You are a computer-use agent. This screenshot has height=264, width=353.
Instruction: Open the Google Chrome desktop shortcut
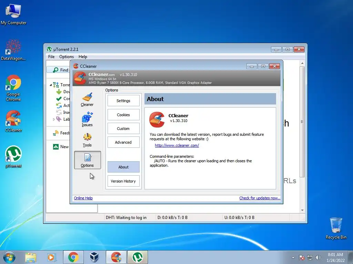coord(13,88)
